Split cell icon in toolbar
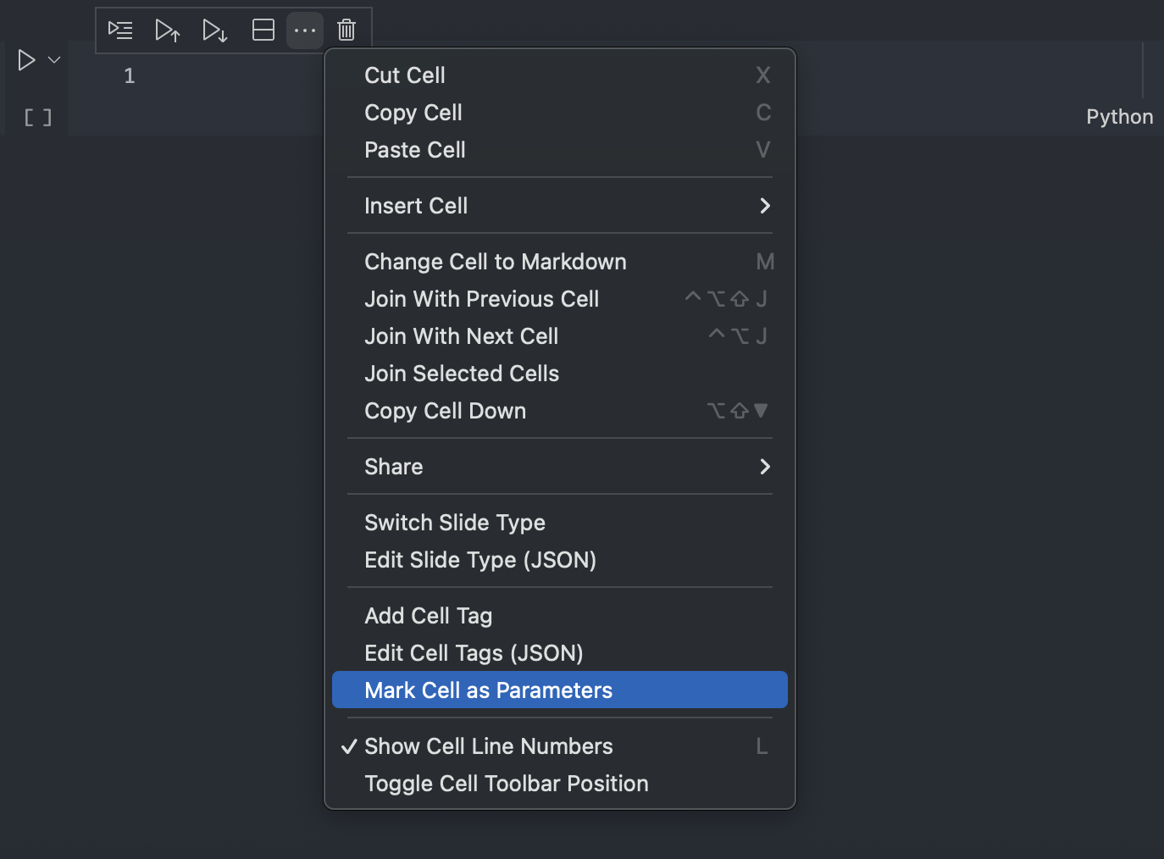 coord(263,30)
